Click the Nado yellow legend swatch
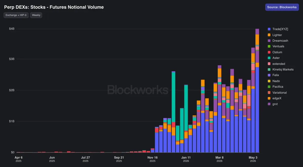303x167 pixels. 269,81
